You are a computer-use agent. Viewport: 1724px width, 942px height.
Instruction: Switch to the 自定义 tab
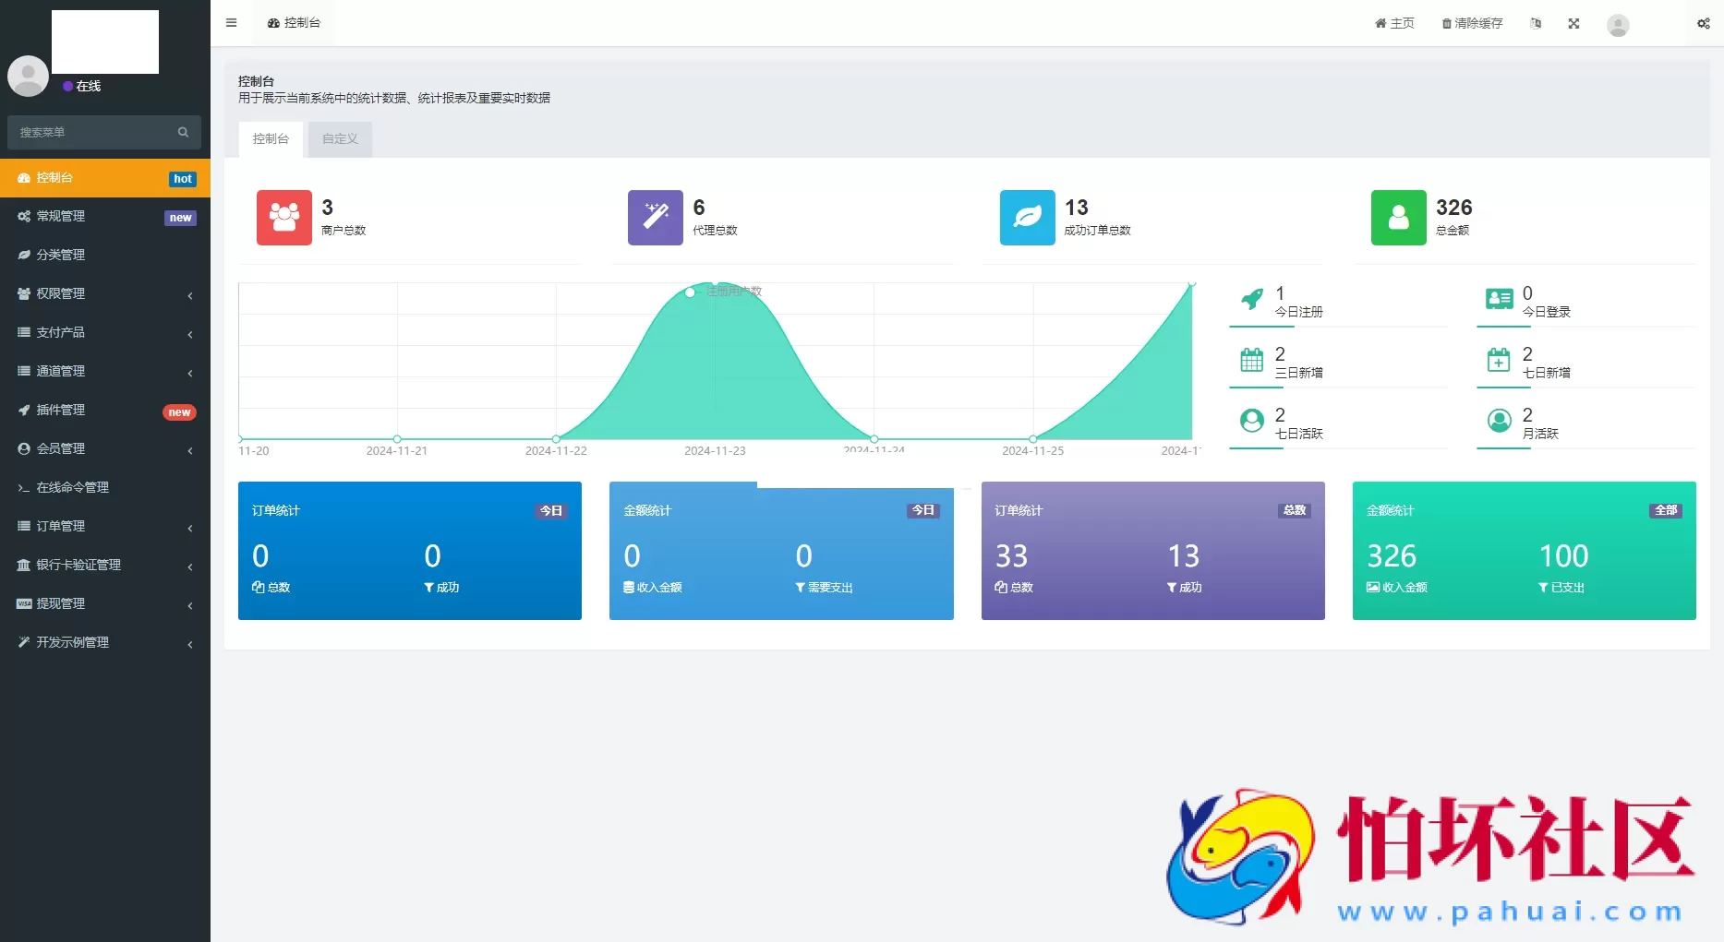(x=340, y=139)
